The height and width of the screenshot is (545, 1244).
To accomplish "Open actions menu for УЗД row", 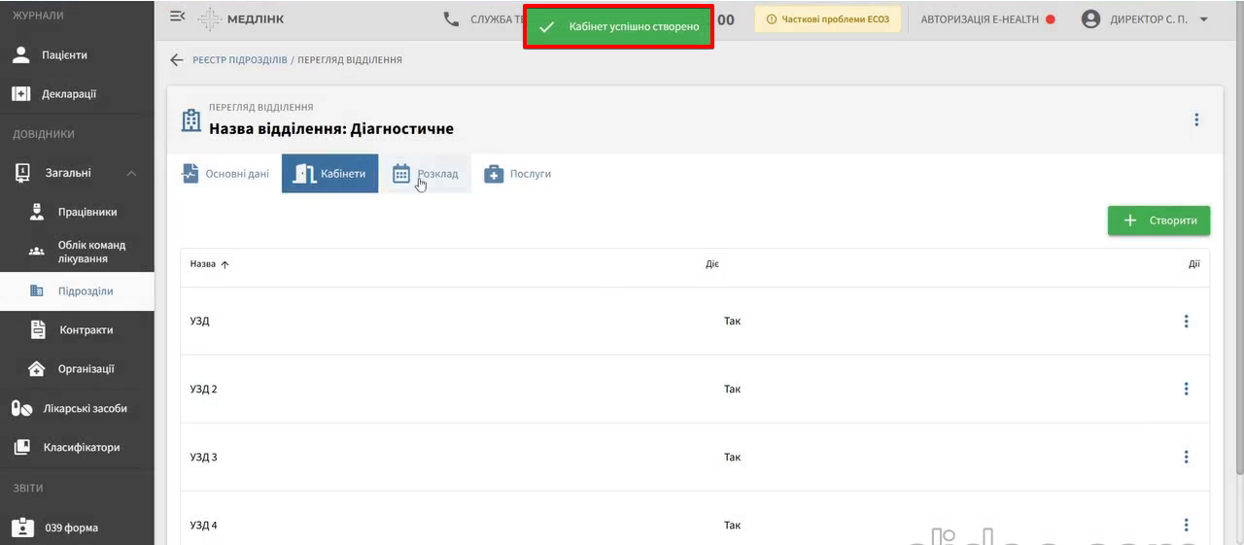I will point(1186,321).
